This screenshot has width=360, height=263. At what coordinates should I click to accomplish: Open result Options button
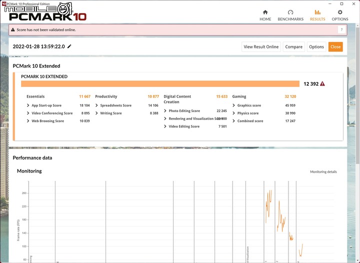coord(316,47)
